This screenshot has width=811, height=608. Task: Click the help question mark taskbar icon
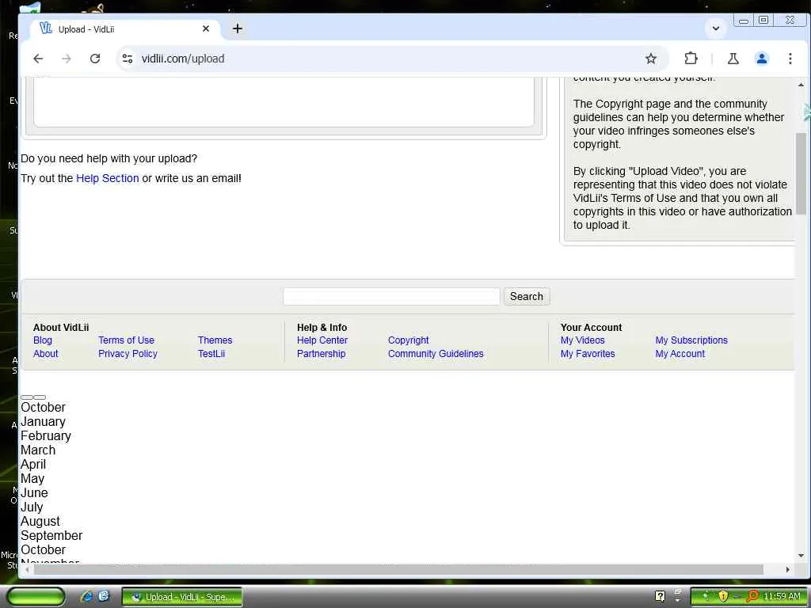[x=660, y=596]
